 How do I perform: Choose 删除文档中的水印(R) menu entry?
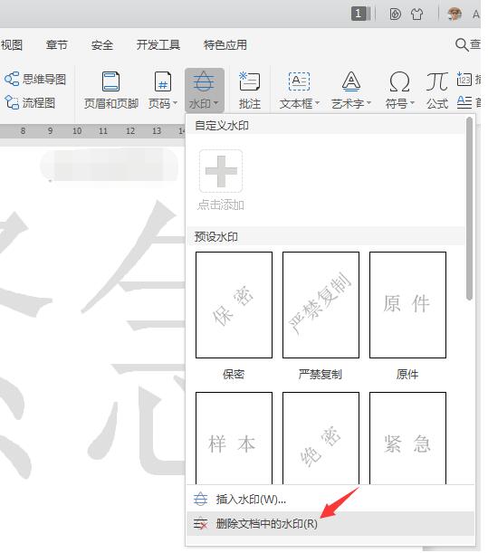pos(330,524)
